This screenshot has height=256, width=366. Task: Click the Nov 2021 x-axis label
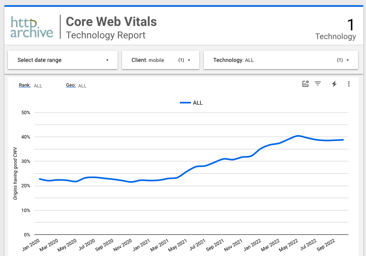tap(233, 245)
